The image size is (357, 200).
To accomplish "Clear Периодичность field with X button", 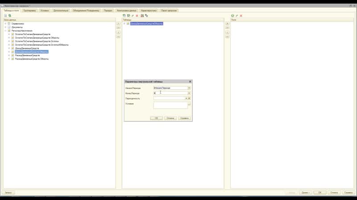I will 189,98.
